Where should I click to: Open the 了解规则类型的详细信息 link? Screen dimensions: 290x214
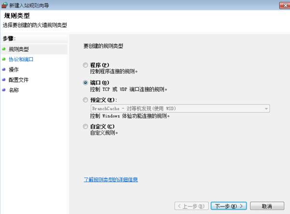(x=111, y=179)
